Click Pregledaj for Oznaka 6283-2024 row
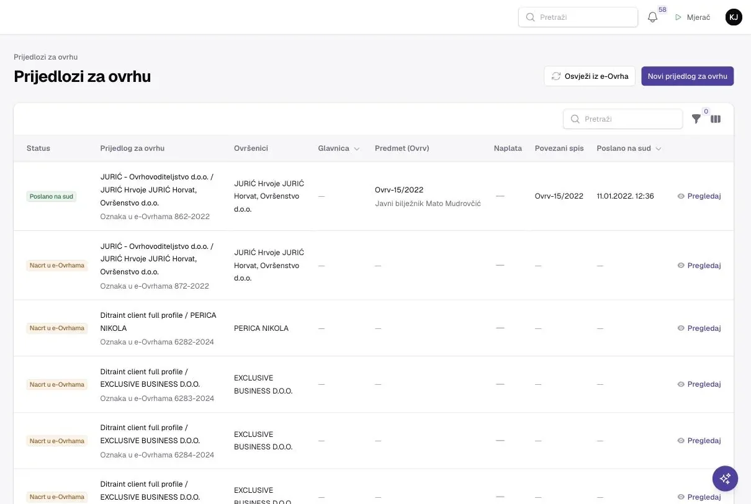751x504 pixels. pyautogui.click(x=699, y=384)
